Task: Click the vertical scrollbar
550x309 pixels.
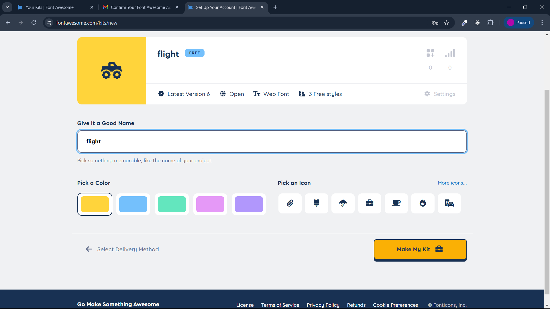Action: (547, 192)
